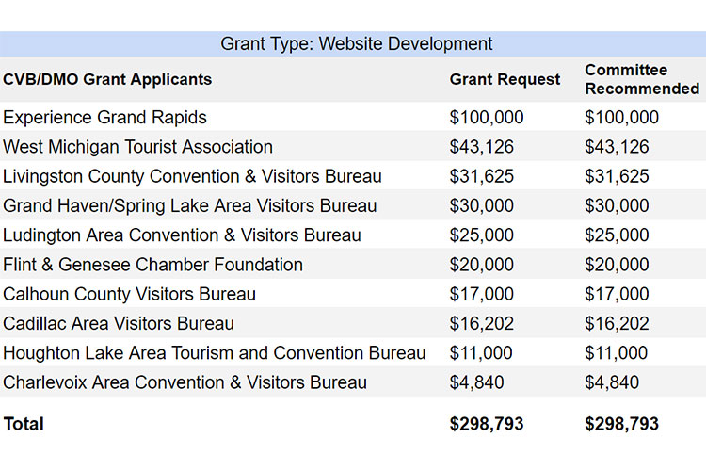The width and height of the screenshot is (706, 471).
Task: Click the $43,126 Committee Recommended amount
Action: point(617,147)
